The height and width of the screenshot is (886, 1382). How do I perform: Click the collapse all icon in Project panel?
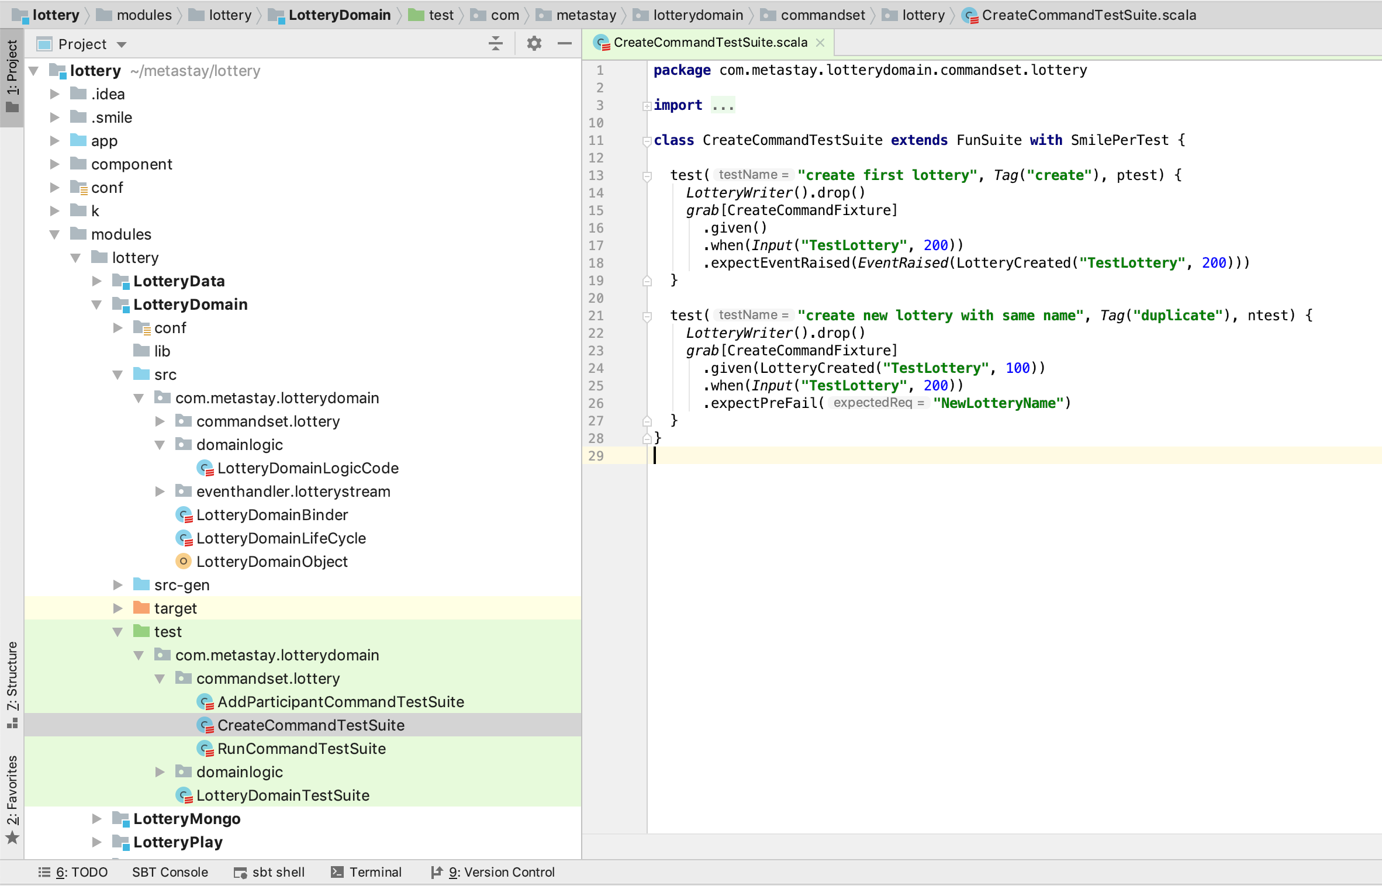pos(496,44)
